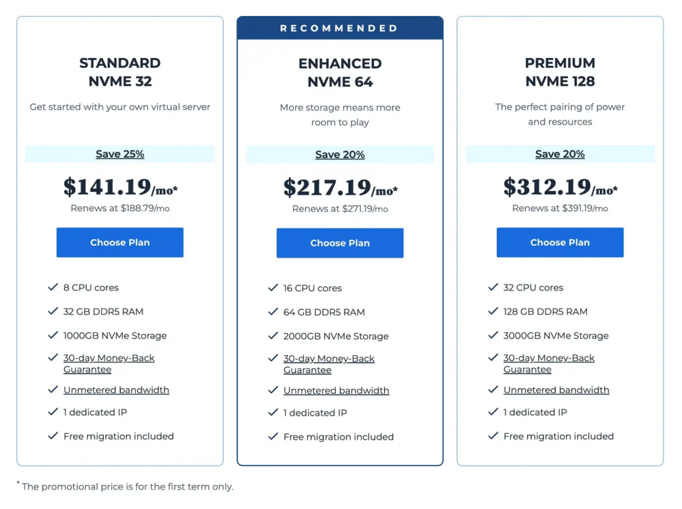Open Premium plan 30-day Money-Back Guarantee link

[548, 363]
